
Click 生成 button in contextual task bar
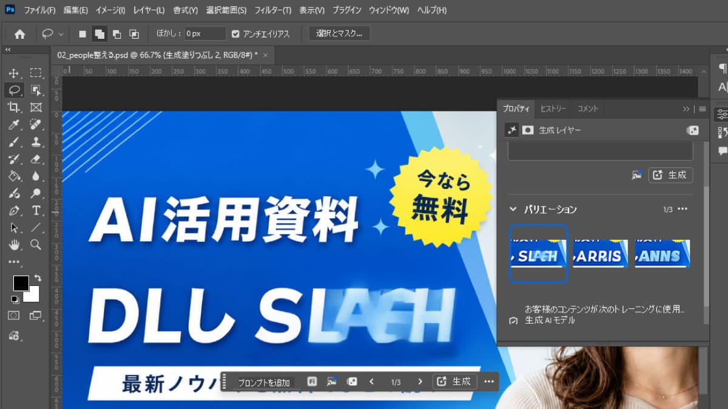tap(455, 382)
